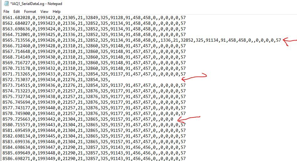The width and height of the screenshot is (297, 161).
Task: Open the Edit menu
Action: (17, 12)
